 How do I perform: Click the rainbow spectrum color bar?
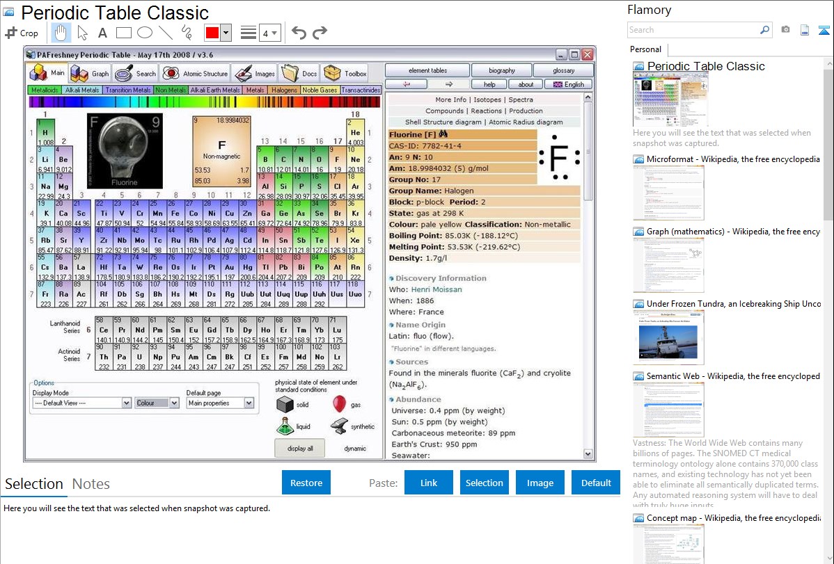(x=204, y=102)
